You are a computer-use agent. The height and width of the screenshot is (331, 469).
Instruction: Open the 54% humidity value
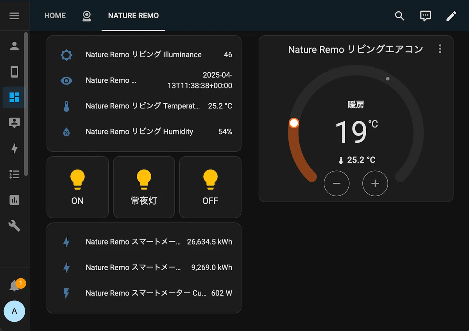pyautogui.click(x=225, y=132)
